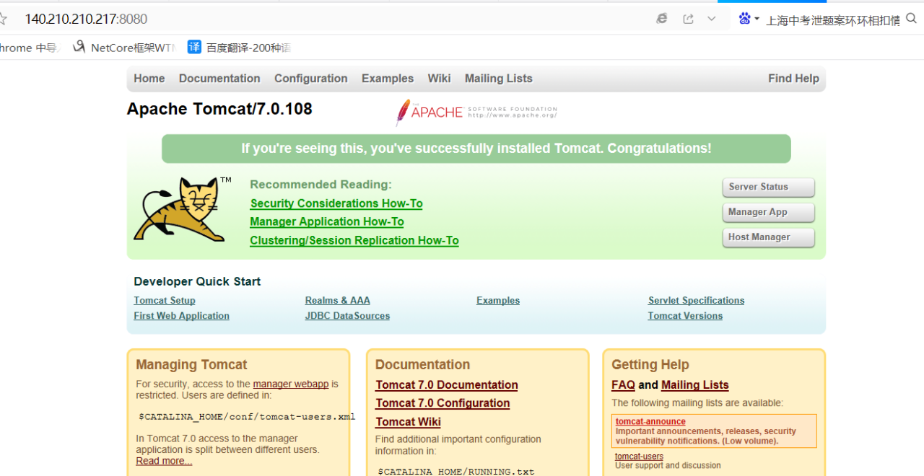
Task: Open the Tomcat Wiki link
Action: (408, 422)
